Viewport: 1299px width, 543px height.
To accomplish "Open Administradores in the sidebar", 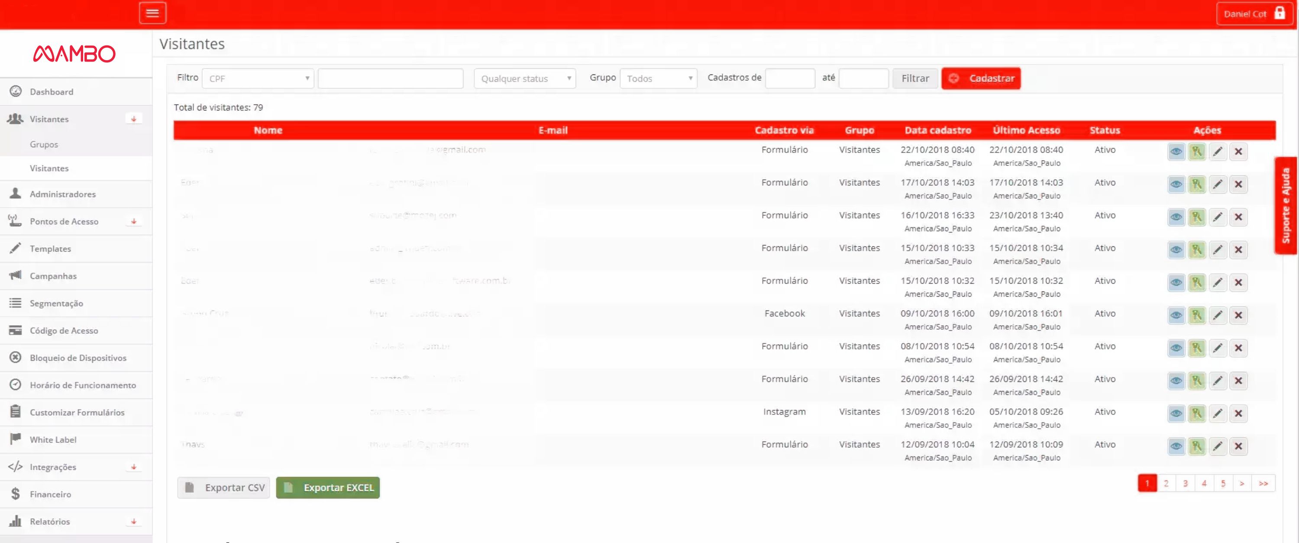I will coord(76,194).
